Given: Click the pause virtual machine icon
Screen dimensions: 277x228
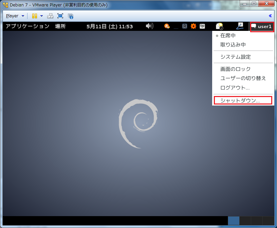Looking at the screenshot, I should point(34,16).
